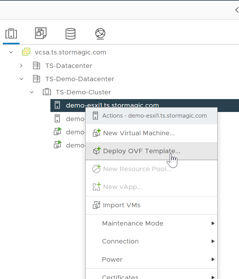Switch to the VMs and Templates tab
This screenshot has height=279, width=239.
(41, 33)
